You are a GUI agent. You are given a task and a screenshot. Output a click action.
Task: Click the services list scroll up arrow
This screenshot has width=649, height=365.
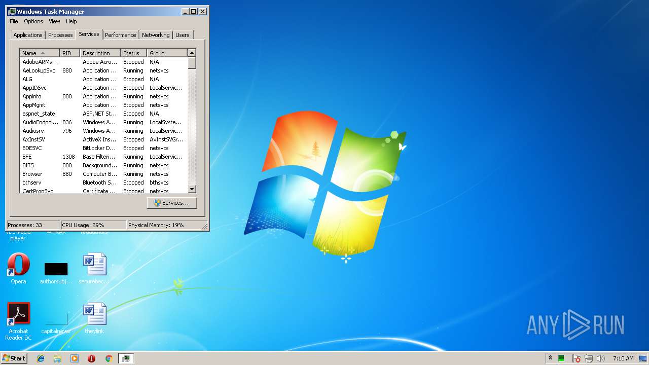(192, 53)
